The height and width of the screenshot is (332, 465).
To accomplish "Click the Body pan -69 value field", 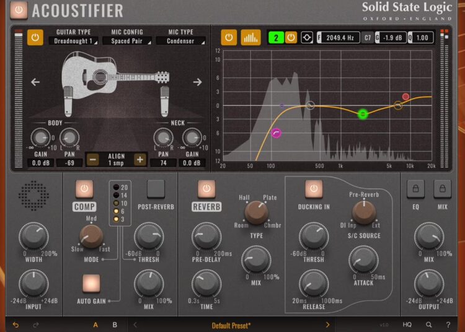I will coord(69,163).
